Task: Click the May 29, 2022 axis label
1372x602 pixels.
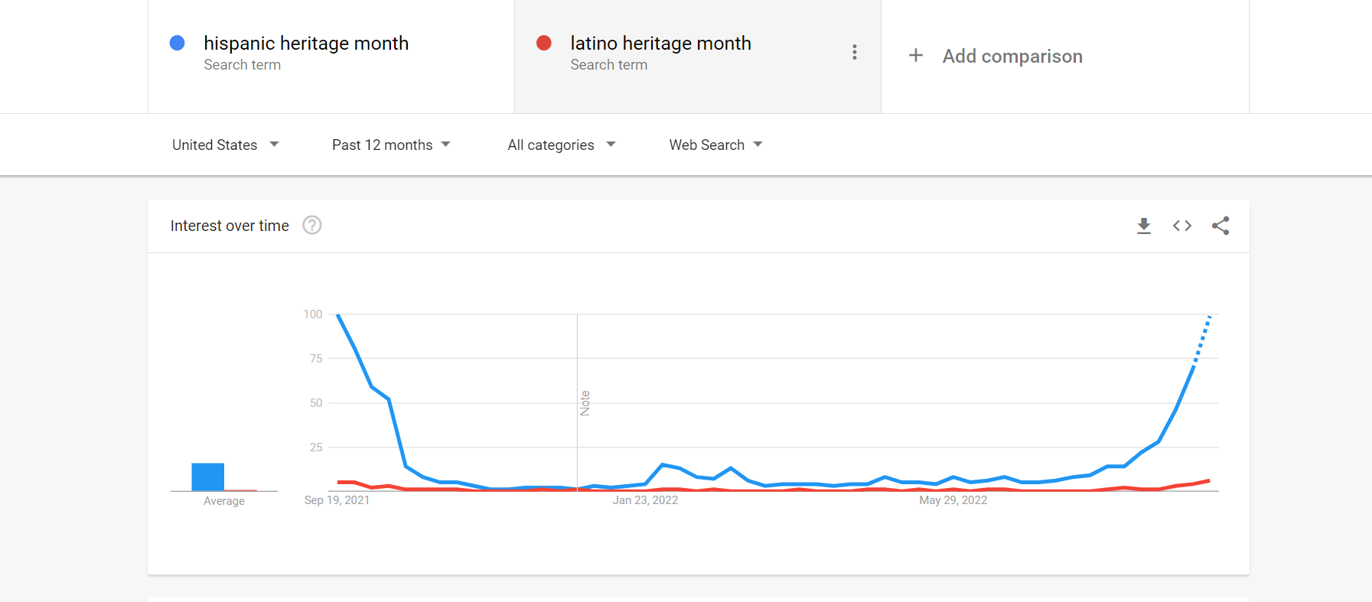Action: (x=953, y=500)
